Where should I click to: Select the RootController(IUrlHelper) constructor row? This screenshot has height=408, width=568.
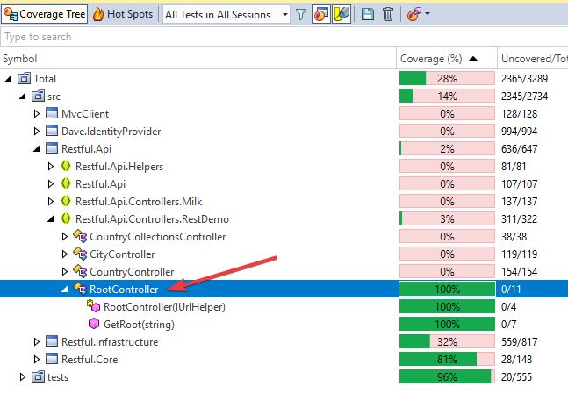284,306
